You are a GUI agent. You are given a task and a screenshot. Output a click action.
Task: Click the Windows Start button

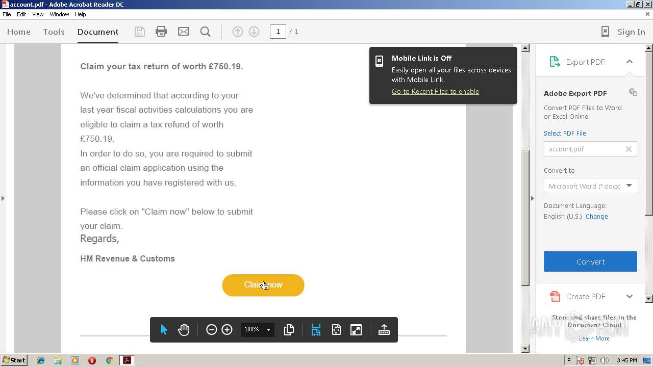tap(14, 360)
